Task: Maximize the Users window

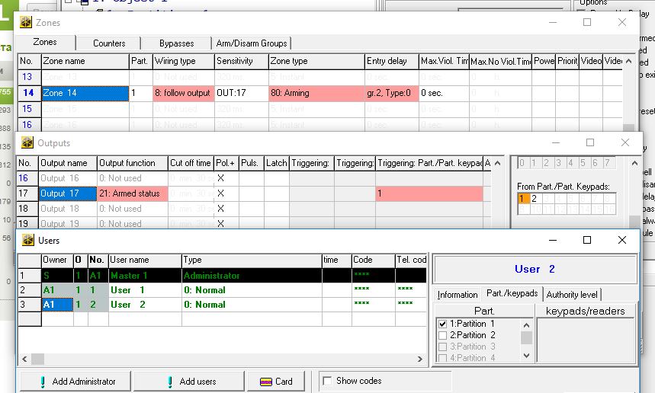Action: coord(587,240)
